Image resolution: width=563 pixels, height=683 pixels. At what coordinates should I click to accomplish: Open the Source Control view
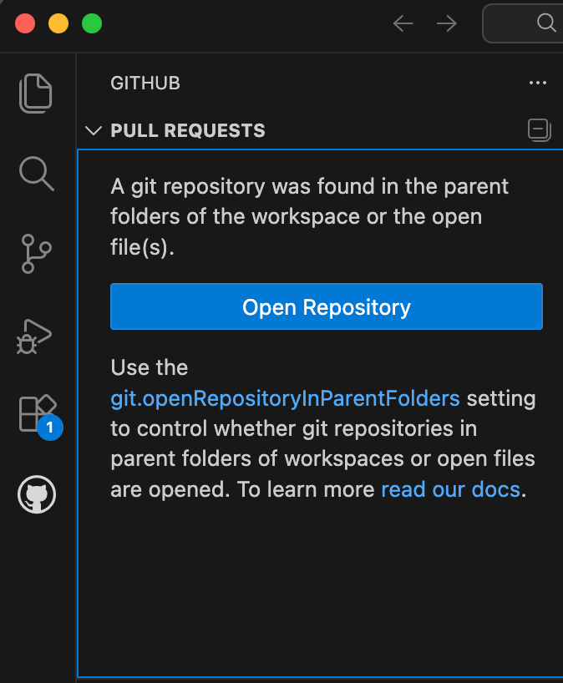[x=36, y=255]
